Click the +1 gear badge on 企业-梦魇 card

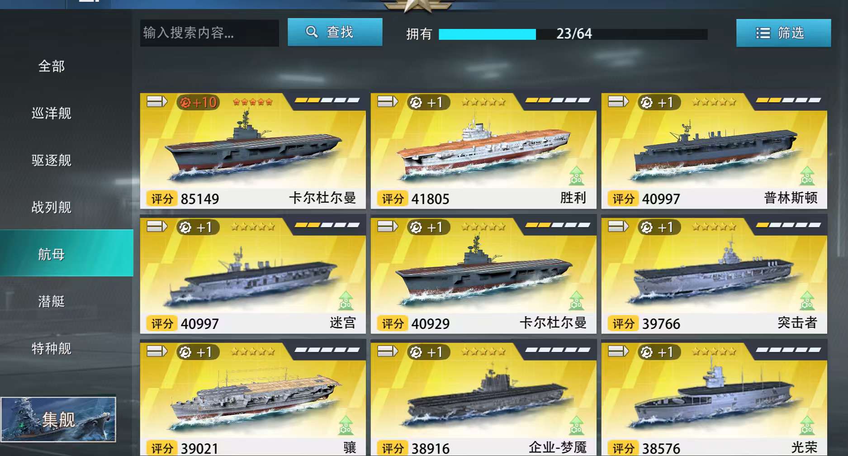428,352
